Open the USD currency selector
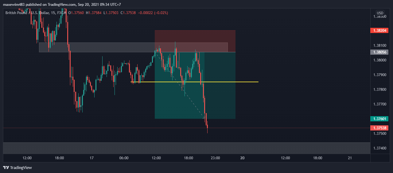The height and width of the screenshot is (173, 393). point(380,13)
